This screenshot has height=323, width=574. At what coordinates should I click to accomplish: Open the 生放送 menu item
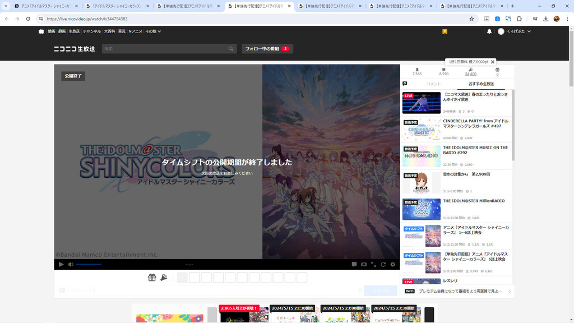tap(74, 31)
